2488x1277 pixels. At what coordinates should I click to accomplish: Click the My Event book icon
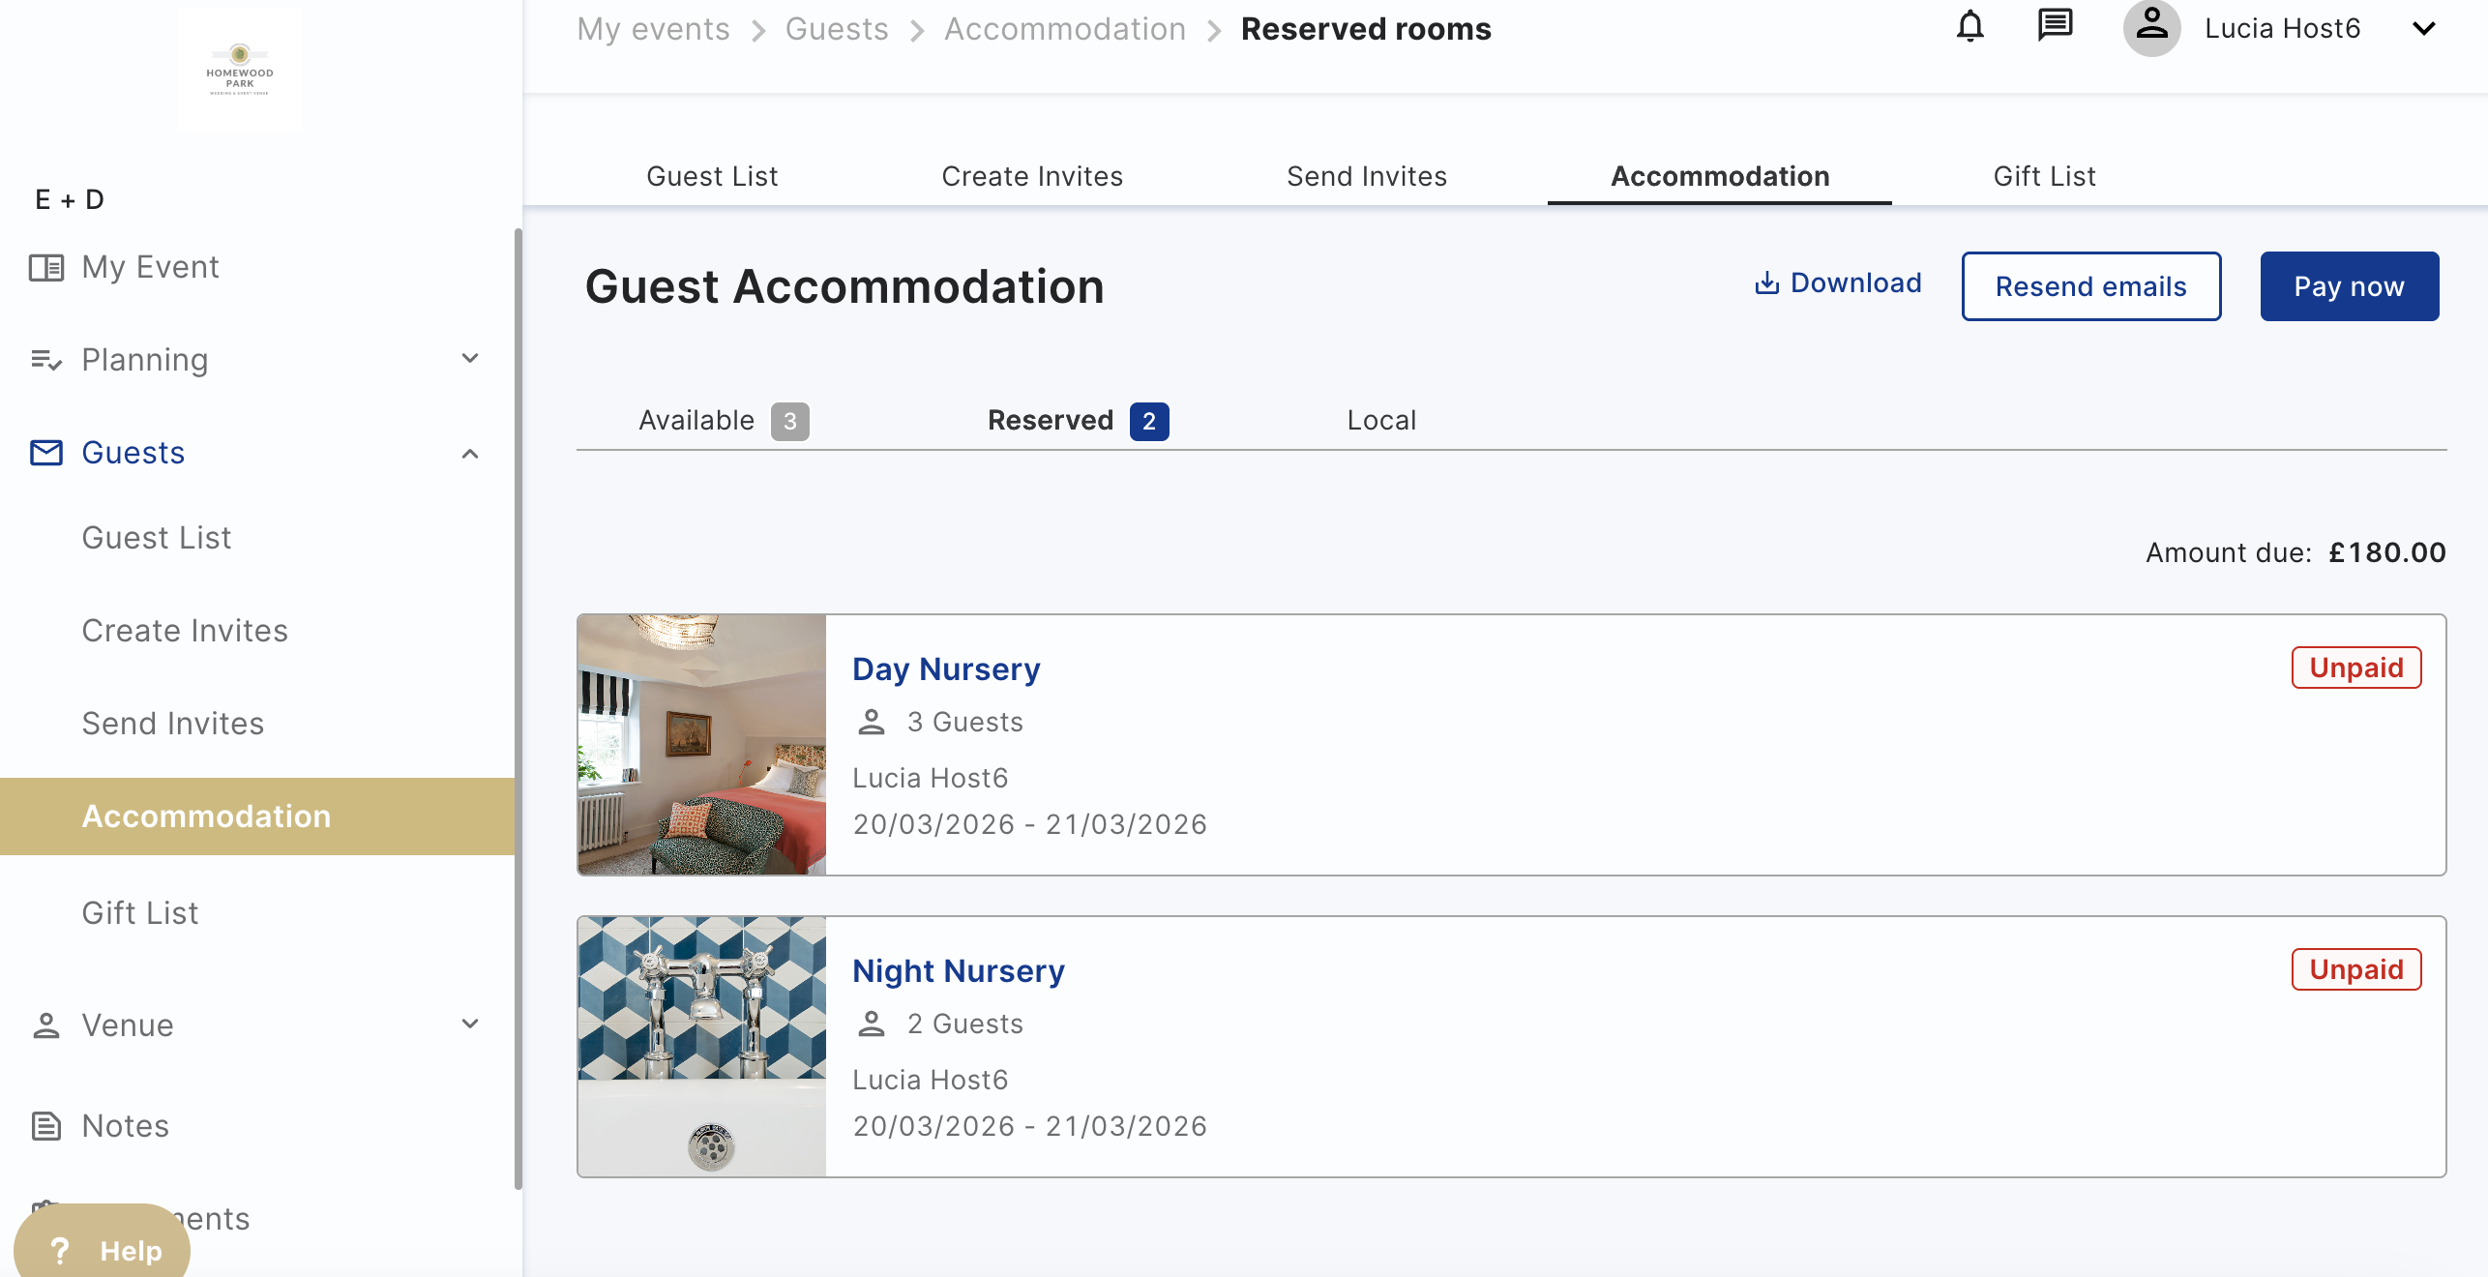[46, 267]
